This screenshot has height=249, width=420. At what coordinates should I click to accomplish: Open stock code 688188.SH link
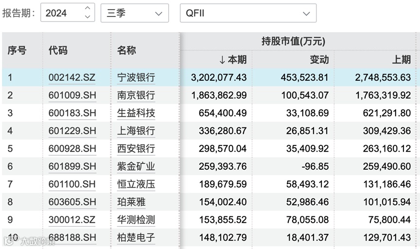(x=72, y=237)
